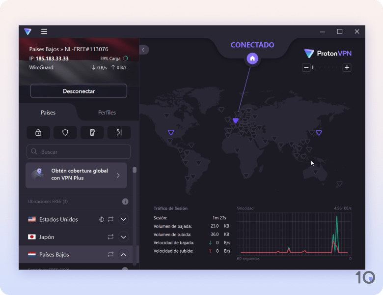383x295 pixels.
Task: Click the server load circle indicator
Action: pos(126,58)
